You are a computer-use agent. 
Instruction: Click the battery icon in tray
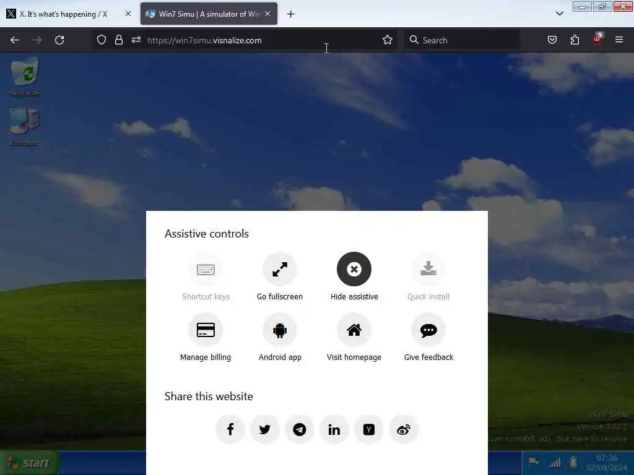point(573,461)
